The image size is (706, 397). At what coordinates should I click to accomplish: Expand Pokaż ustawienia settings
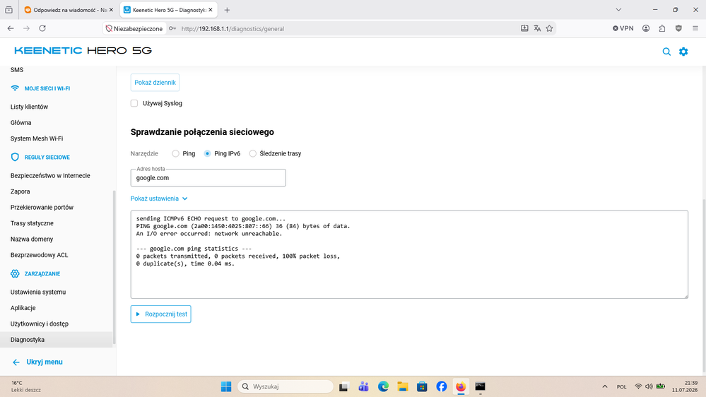[x=159, y=198]
